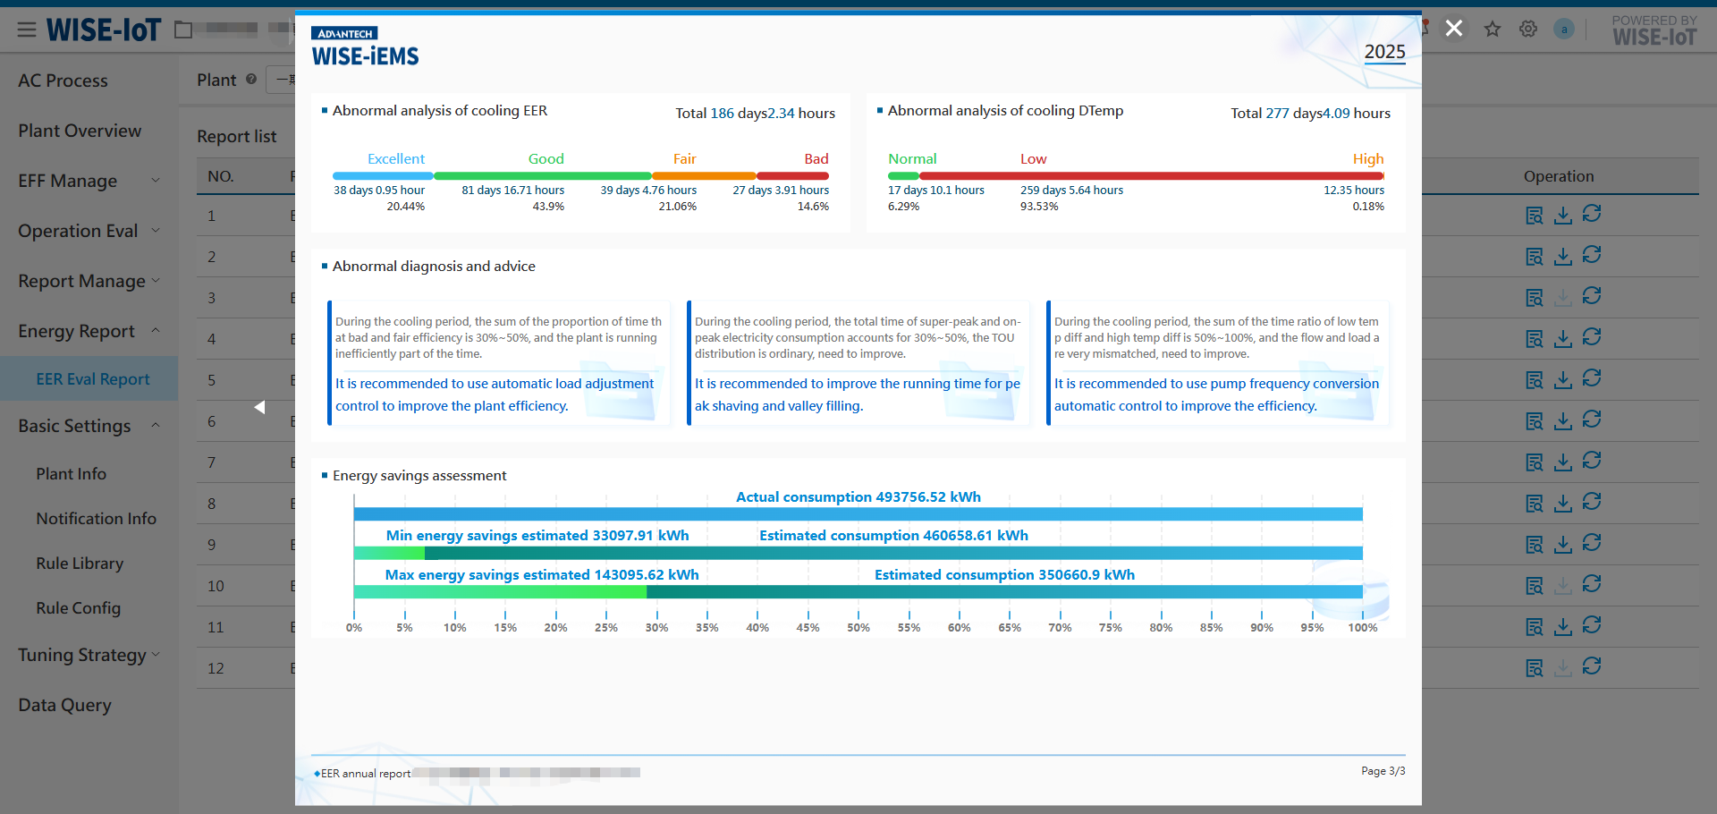Click the refresh icon in row 12
Viewport: 1717px width, 814px height.
[1592, 666]
